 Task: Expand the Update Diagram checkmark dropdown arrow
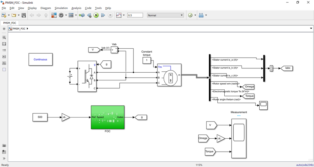tap(195, 15)
